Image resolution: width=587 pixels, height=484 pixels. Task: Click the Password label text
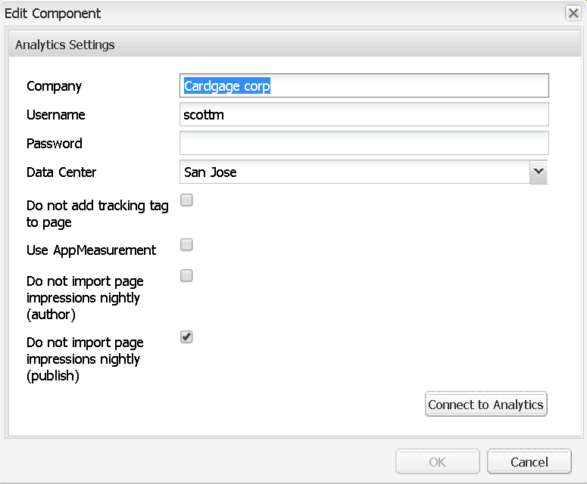click(x=55, y=144)
